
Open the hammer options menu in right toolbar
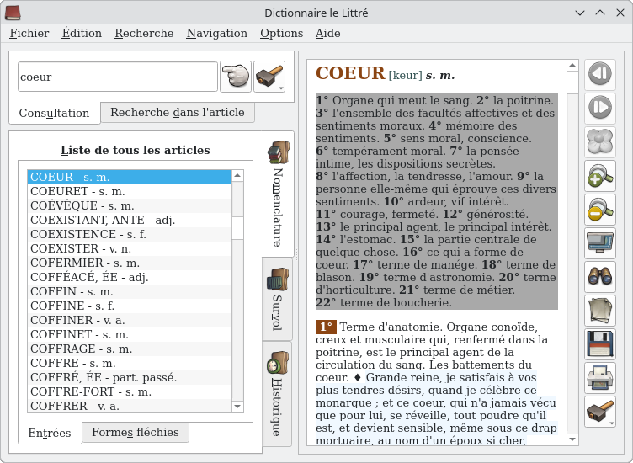click(600, 412)
